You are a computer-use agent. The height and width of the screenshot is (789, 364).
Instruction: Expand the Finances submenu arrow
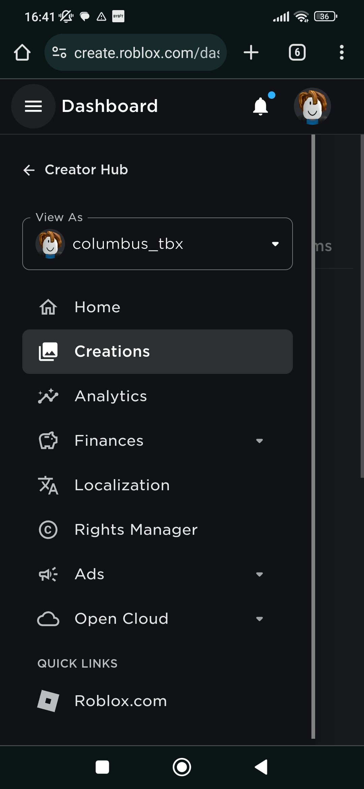(259, 441)
